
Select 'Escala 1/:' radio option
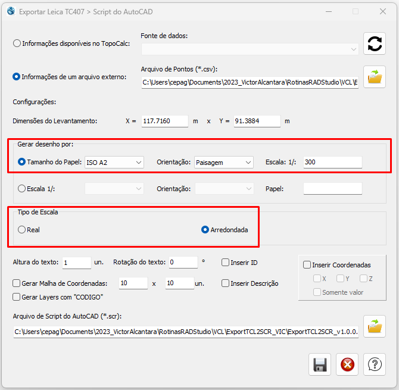[22, 189]
